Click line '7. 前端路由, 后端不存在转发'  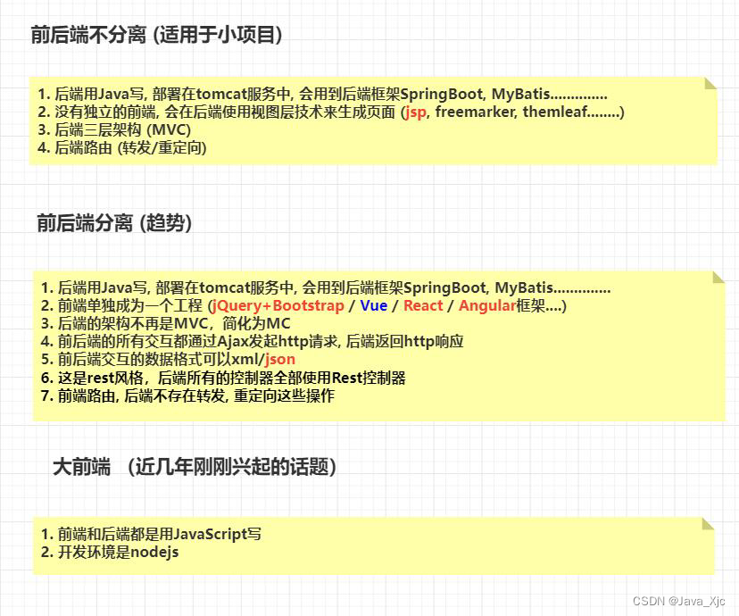click(187, 395)
